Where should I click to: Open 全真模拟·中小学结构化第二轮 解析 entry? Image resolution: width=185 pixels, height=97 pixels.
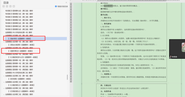click(x=19, y=73)
